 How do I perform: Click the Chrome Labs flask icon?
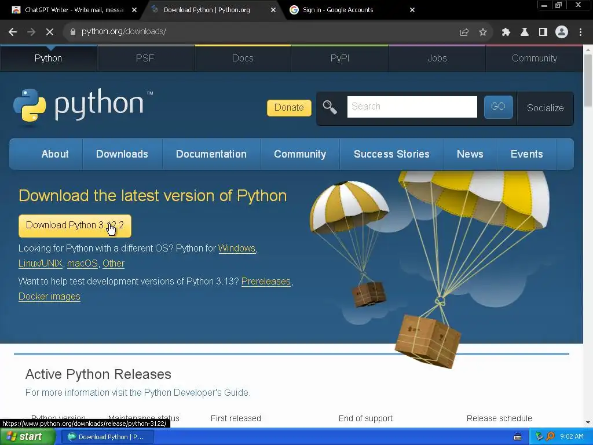coord(525,32)
